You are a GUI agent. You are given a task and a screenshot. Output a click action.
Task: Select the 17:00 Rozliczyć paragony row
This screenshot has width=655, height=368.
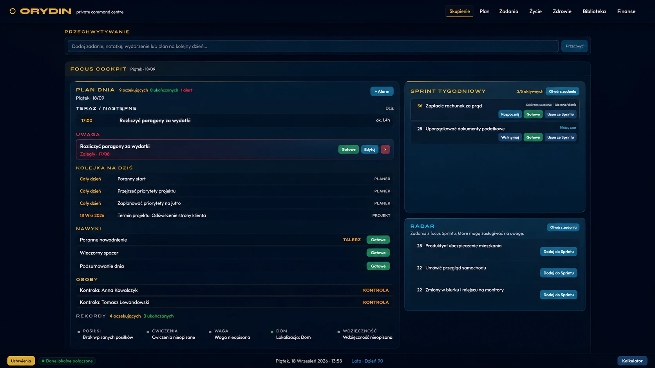pyautogui.click(x=235, y=120)
